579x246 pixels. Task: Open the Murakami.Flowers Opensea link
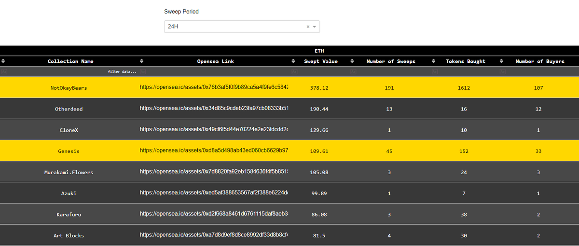click(214, 172)
